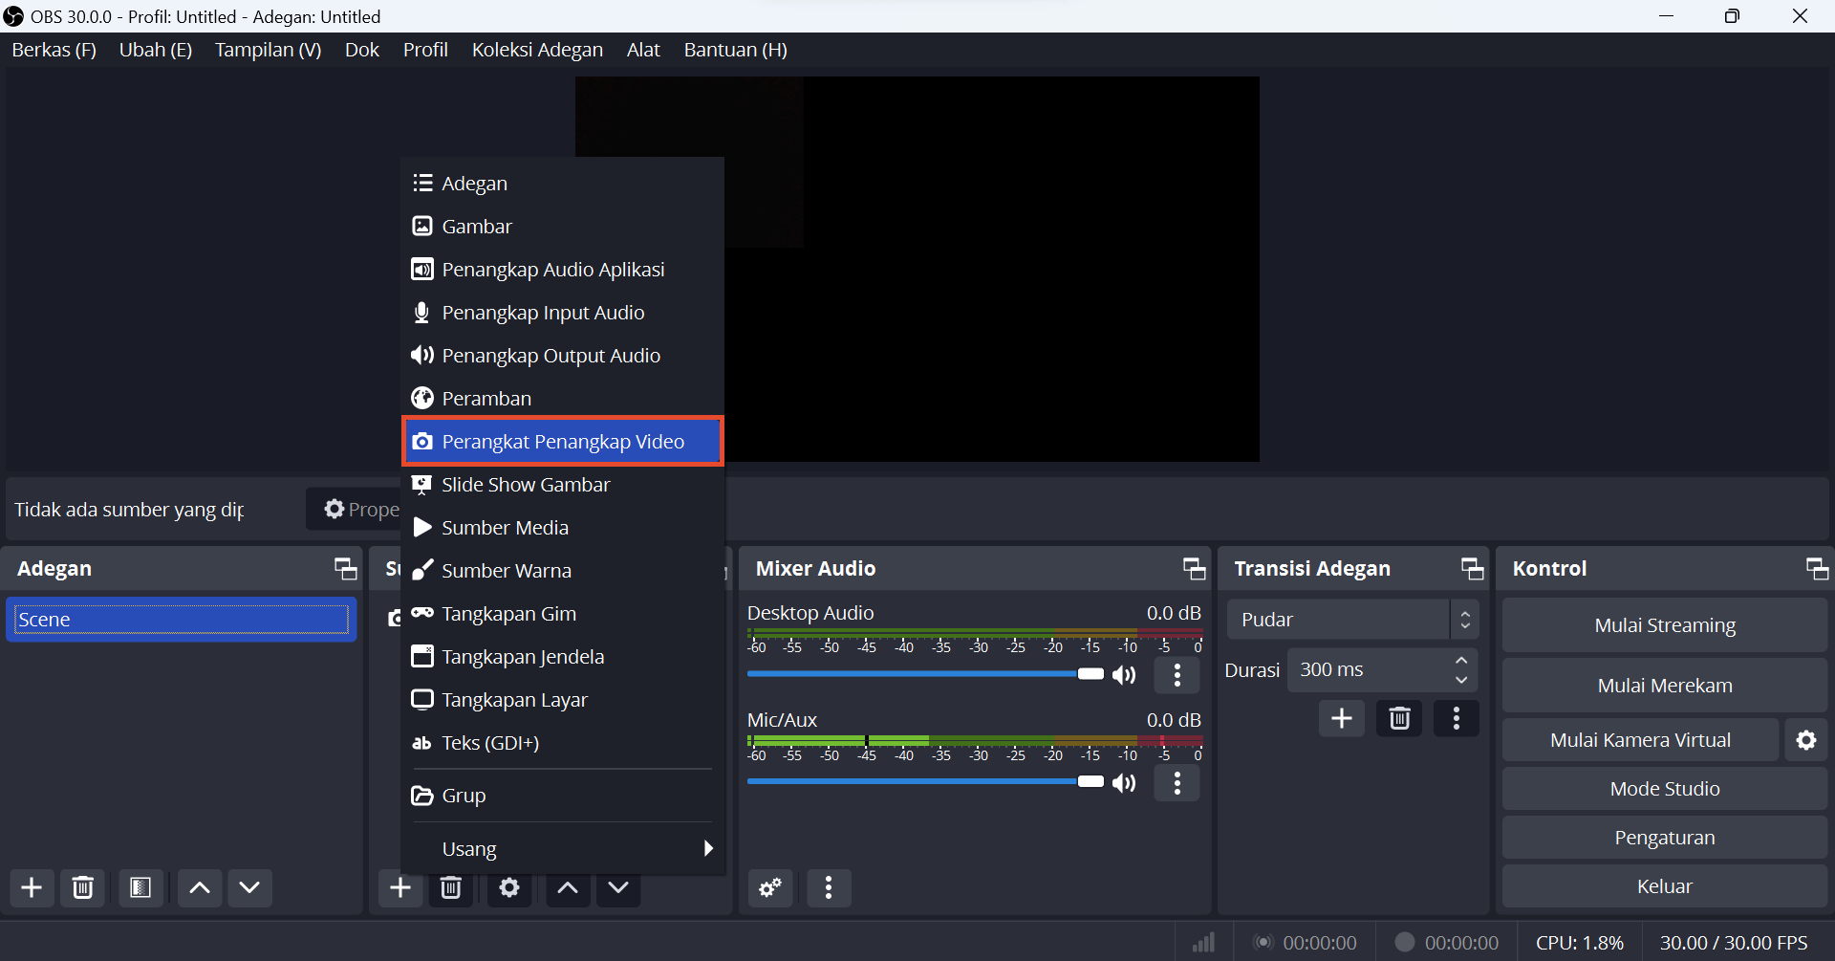
Task: Open the Alat menu
Action: 642,49
